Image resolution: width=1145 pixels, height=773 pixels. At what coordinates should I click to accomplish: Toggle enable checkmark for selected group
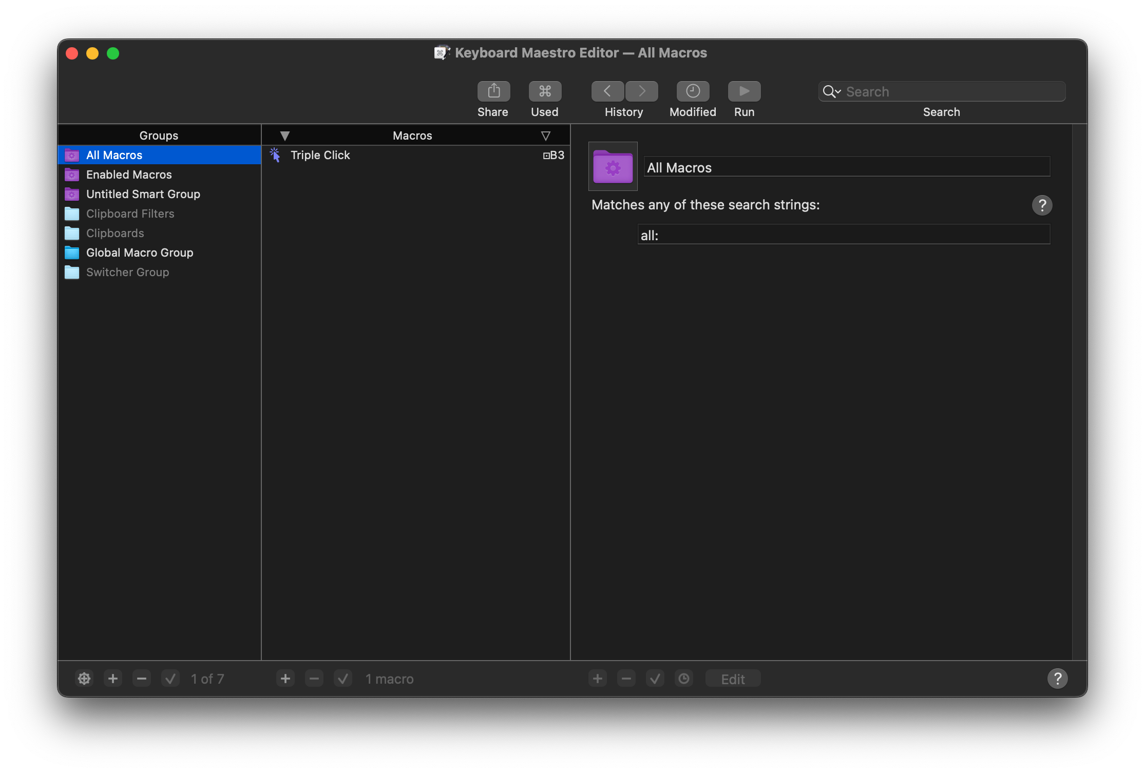[x=170, y=679]
